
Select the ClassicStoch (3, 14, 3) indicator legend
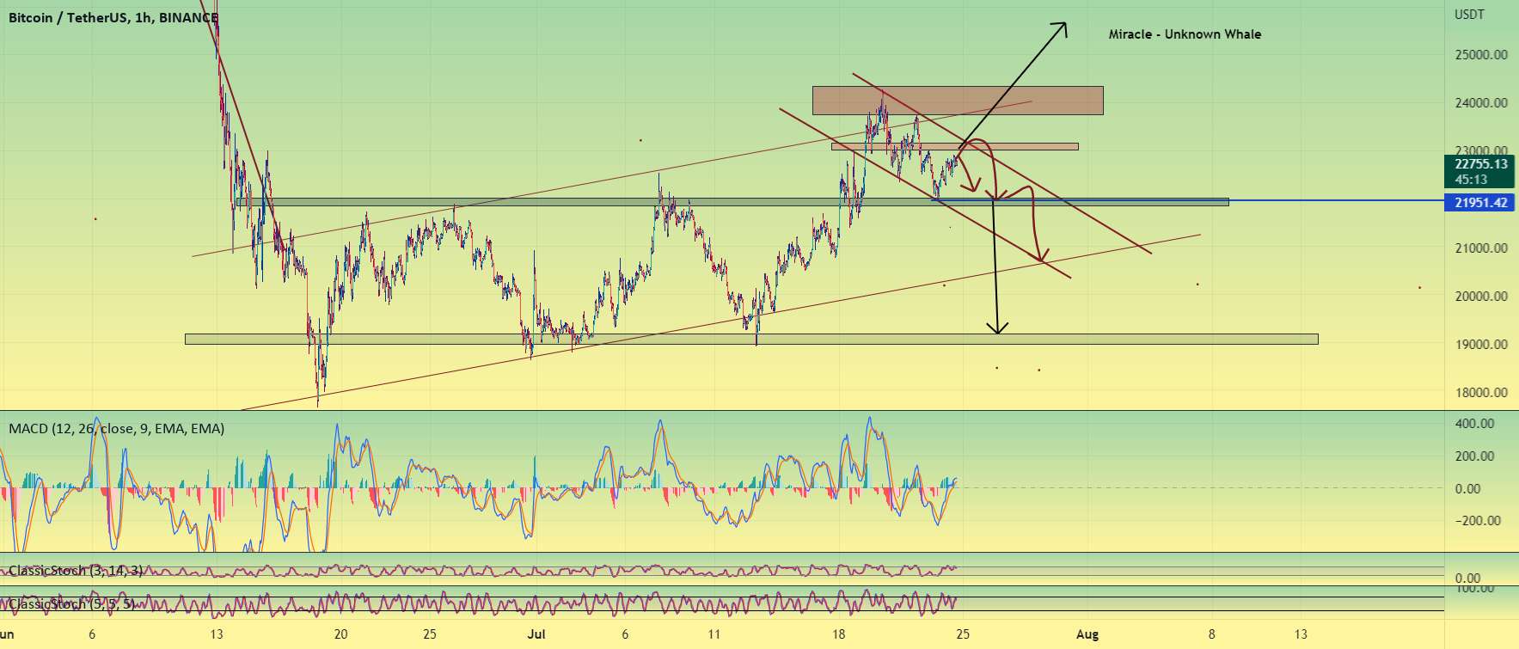[76, 570]
